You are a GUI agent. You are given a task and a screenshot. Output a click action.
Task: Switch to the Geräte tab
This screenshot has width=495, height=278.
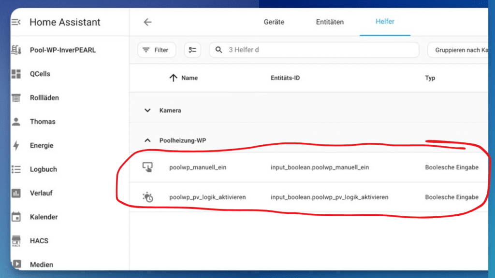click(x=274, y=22)
